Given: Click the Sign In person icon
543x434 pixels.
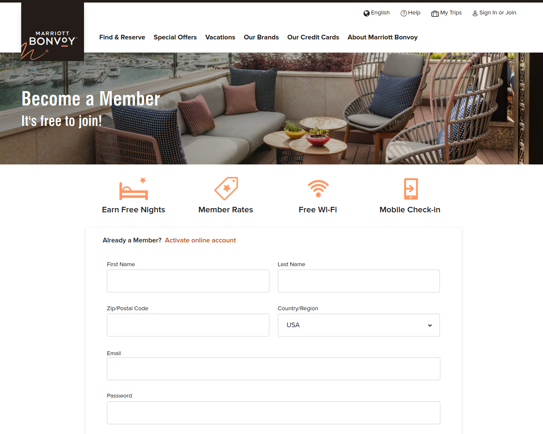Looking at the screenshot, I should point(475,13).
